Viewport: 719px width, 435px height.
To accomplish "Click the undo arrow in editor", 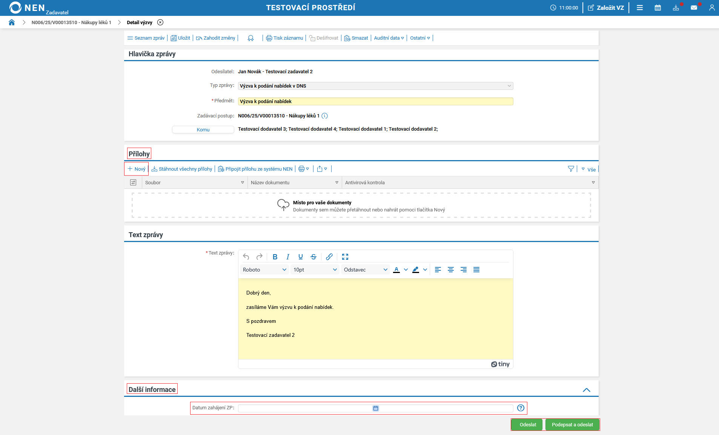I will (246, 257).
